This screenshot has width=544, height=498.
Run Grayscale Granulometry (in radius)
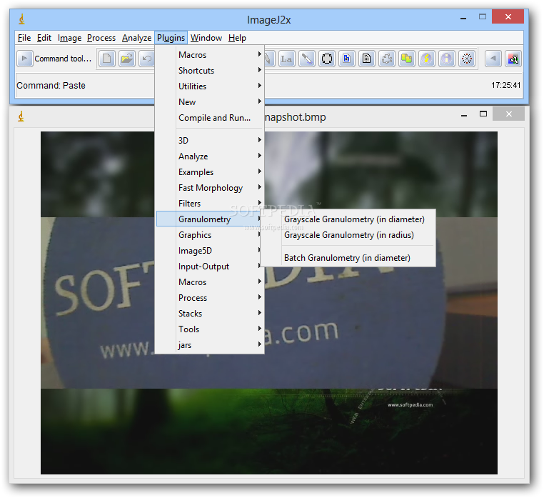348,235
